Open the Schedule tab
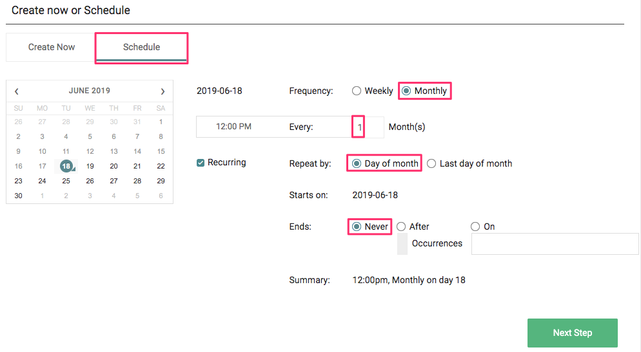Screen dimensions: 641x352 [141, 47]
